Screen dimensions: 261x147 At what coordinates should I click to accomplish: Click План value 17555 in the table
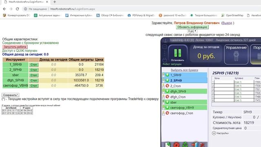257,82
